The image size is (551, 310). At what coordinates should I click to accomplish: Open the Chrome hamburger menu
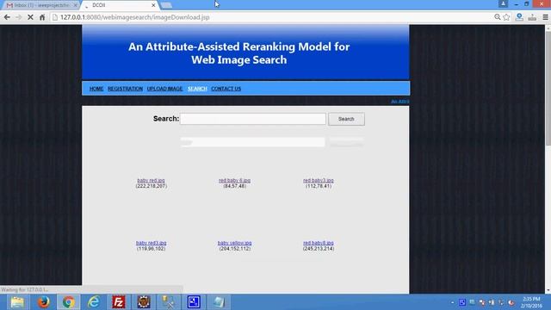click(x=545, y=17)
